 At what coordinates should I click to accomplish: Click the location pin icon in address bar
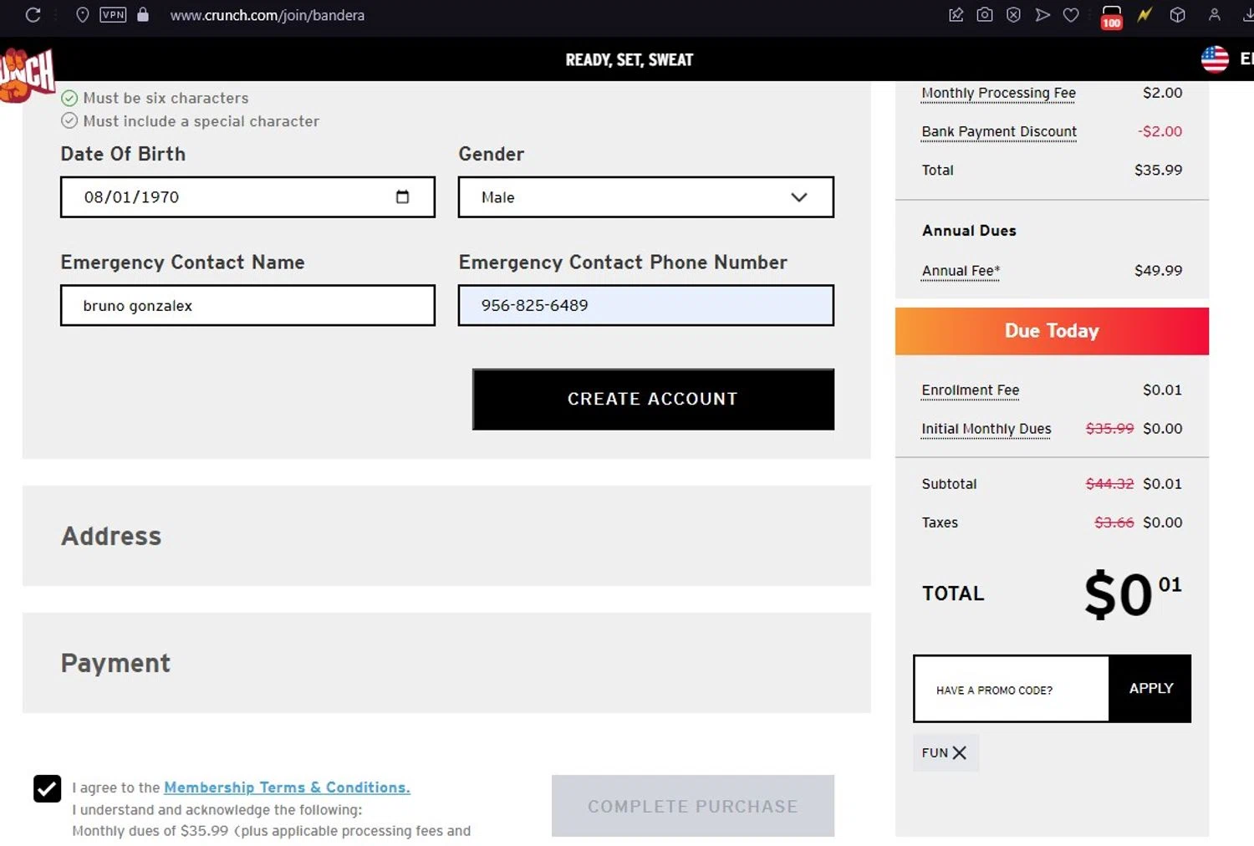coord(82,15)
